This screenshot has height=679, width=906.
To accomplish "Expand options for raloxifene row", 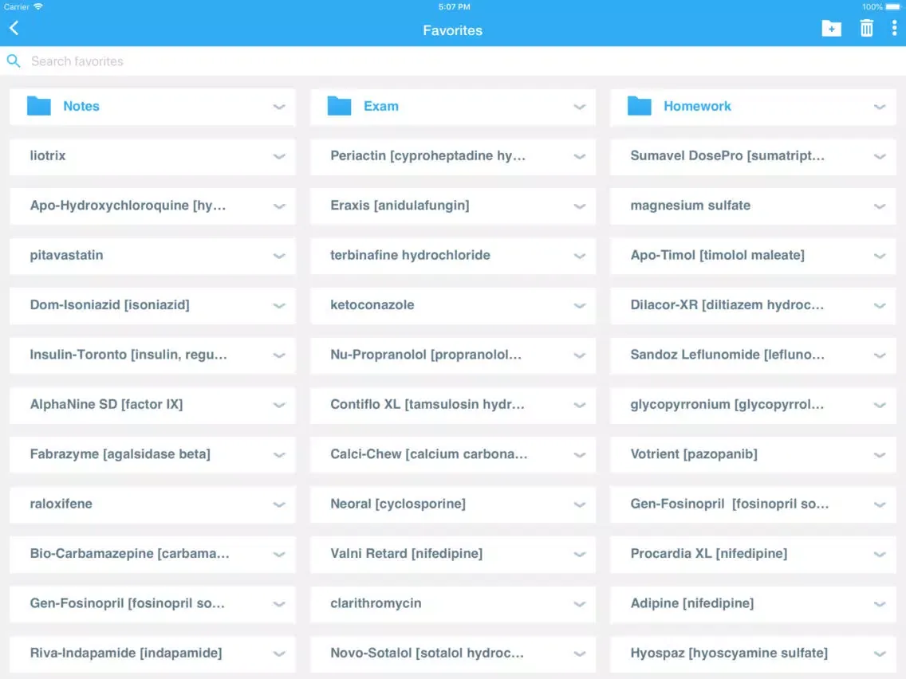I will (279, 504).
